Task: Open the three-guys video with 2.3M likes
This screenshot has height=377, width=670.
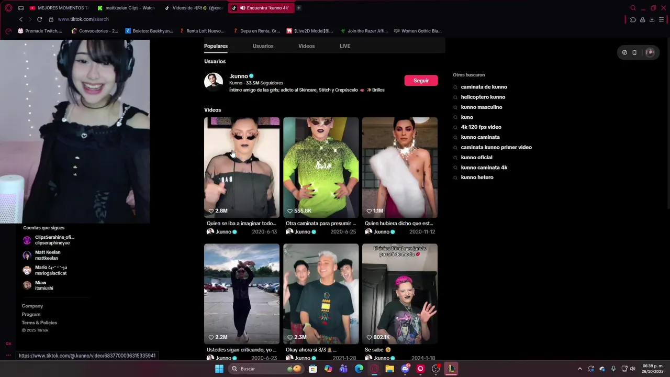Action: point(321,294)
